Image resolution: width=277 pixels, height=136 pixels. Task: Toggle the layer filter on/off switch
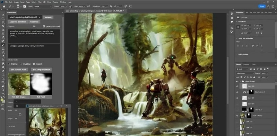click(268, 69)
